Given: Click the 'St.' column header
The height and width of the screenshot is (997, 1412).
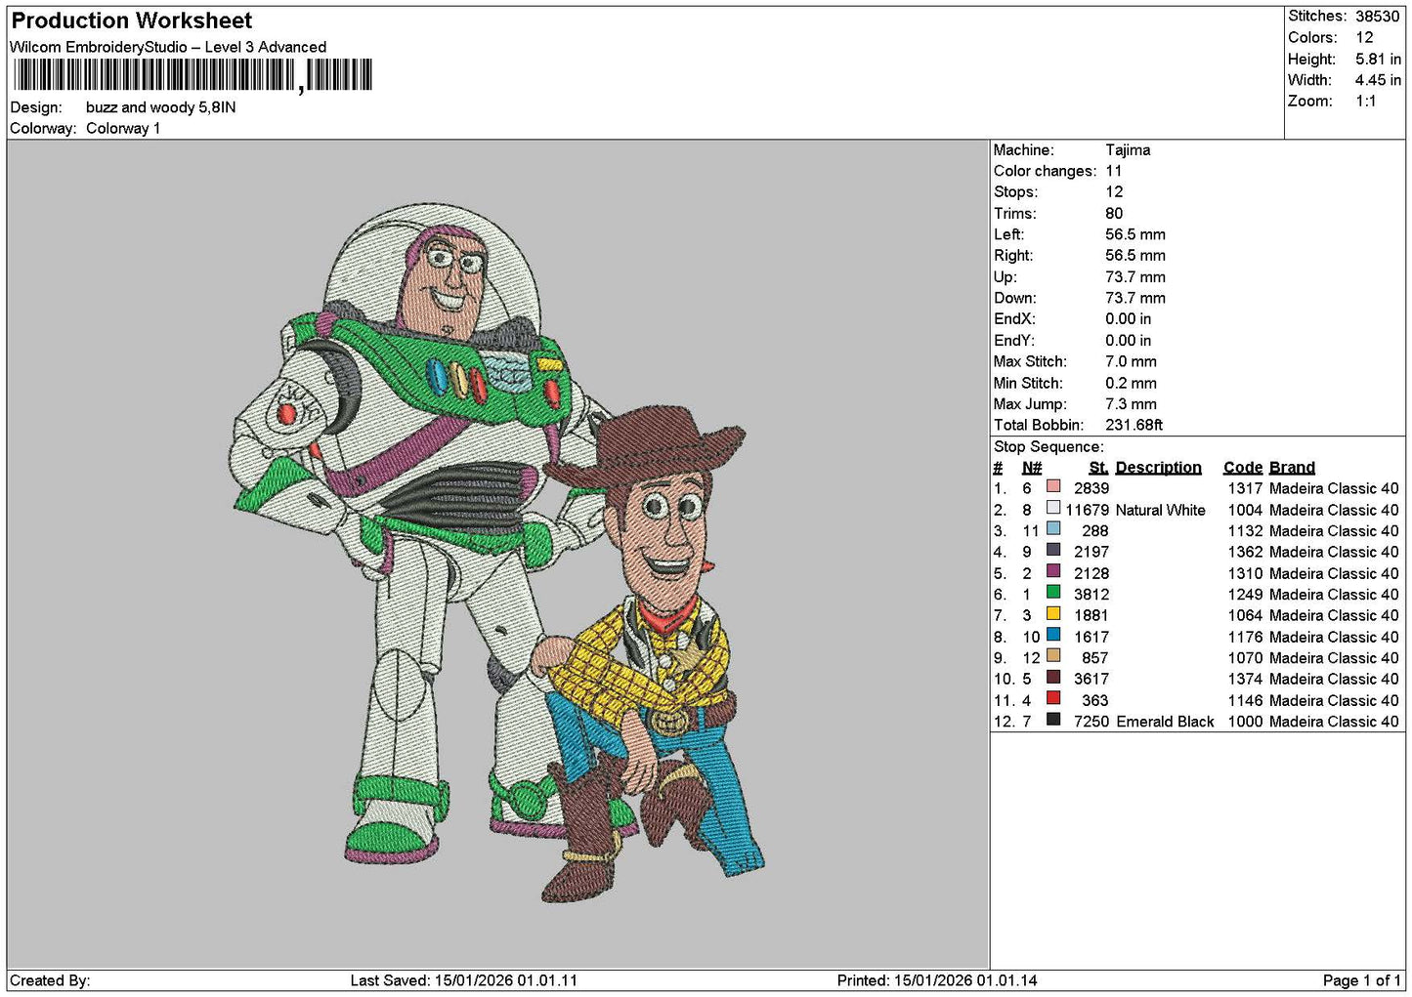Looking at the screenshot, I should (x=1098, y=468).
